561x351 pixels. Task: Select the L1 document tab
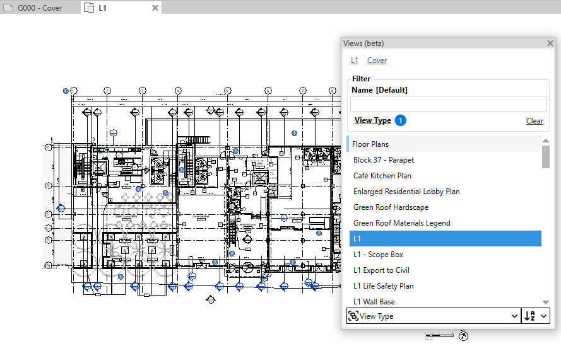[103, 8]
